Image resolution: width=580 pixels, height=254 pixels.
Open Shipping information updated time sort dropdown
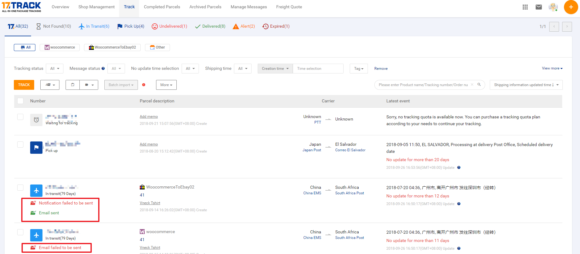click(526, 85)
